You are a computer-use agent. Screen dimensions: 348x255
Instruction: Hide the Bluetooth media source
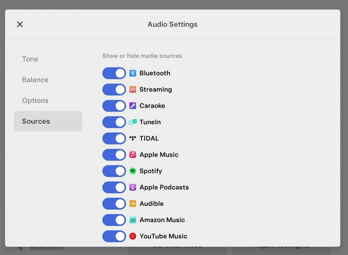pyautogui.click(x=114, y=73)
